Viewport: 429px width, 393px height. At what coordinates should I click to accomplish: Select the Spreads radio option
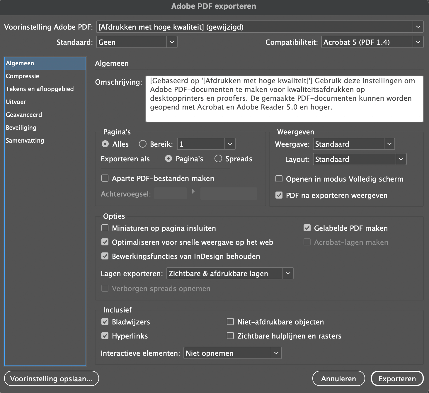coord(218,158)
